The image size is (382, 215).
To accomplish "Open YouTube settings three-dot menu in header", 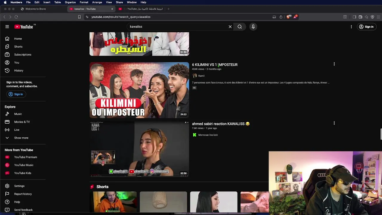I will tap(351, 27).
